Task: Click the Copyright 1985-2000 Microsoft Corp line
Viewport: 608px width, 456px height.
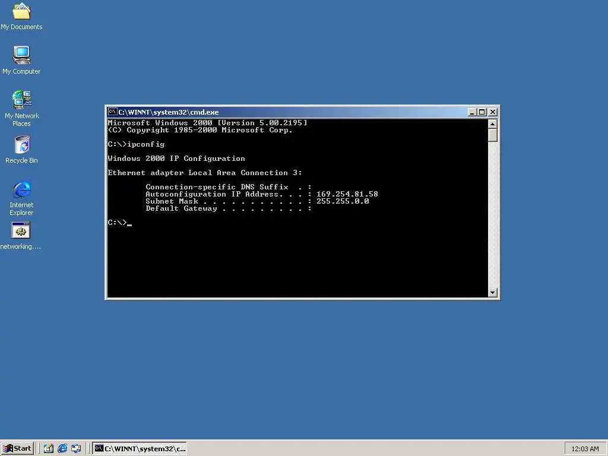Action: (x=200, y=130)
